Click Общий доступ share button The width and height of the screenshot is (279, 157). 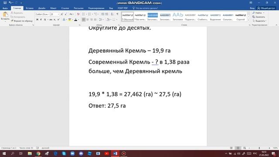tap(266, 8)
